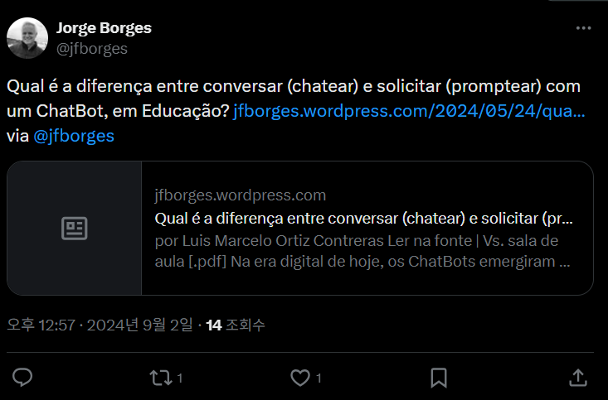
Task: Repost using the retweet arrows icon
Action: click(161, 378)
